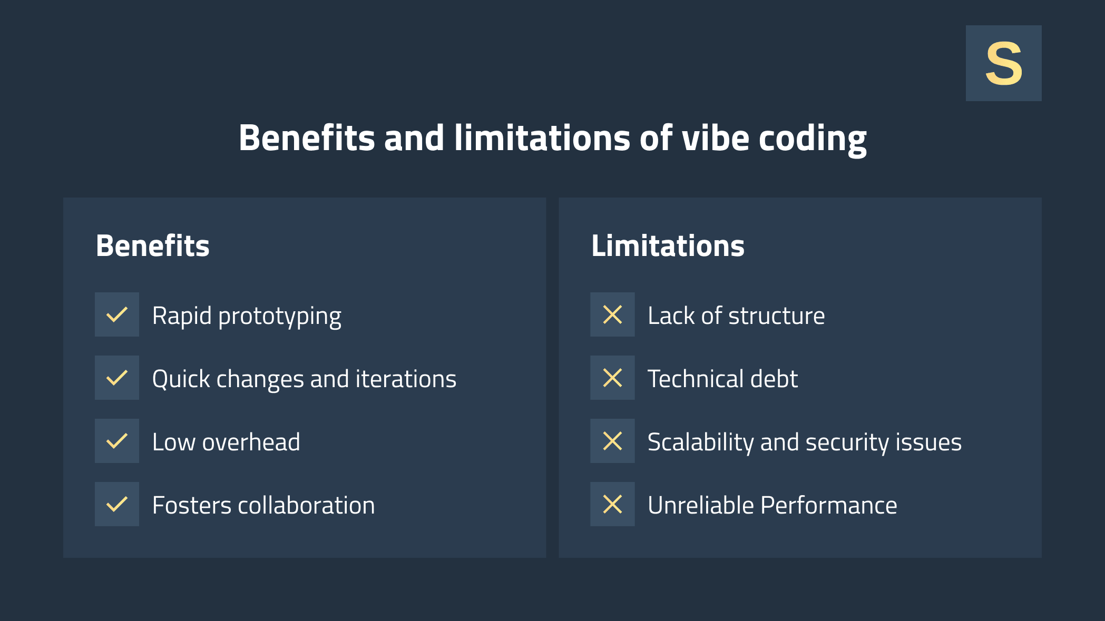The height and width of the screenshot is (621, 1105).
Task: Click the Low overhead label
Action: coord(226,442)
